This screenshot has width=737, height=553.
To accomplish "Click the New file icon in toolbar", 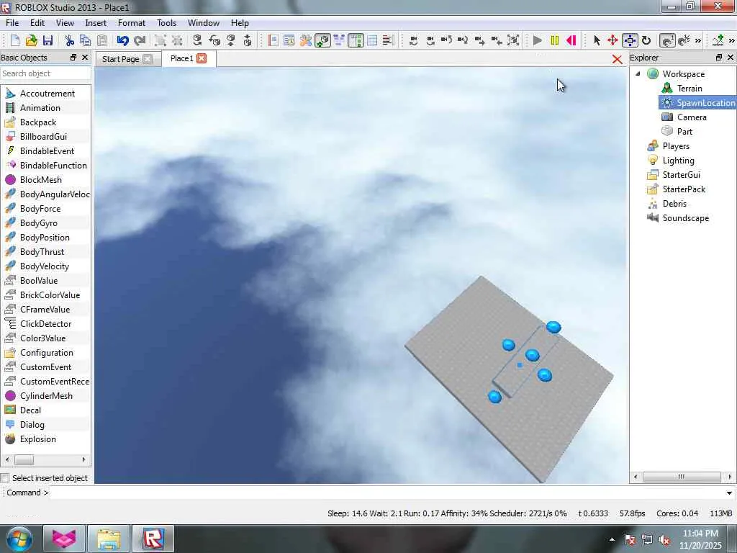I will coord(15,40).
